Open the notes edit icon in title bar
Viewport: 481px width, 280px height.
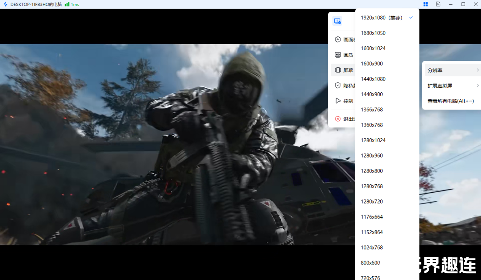pyautogui.click(x=438, y=4)
